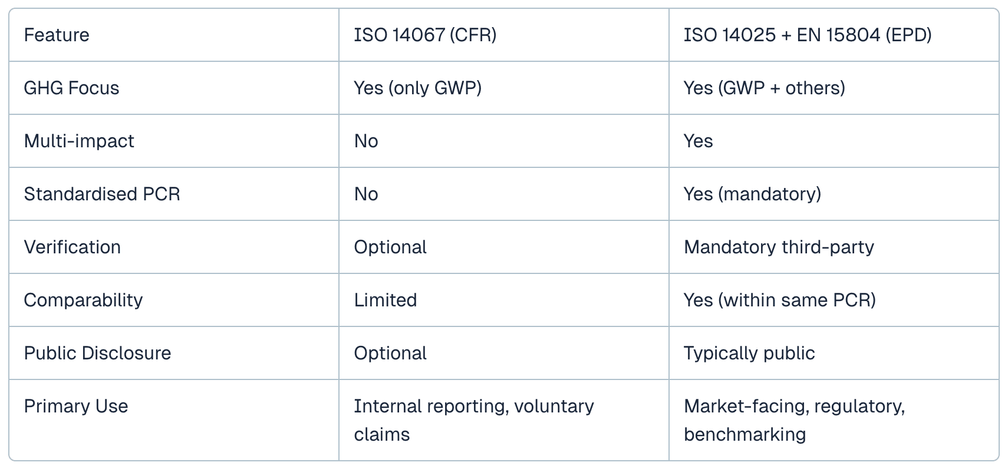Select the "Limited" cell
The height and width of the screenshot is (469, 1008).
tap(385, 300)
